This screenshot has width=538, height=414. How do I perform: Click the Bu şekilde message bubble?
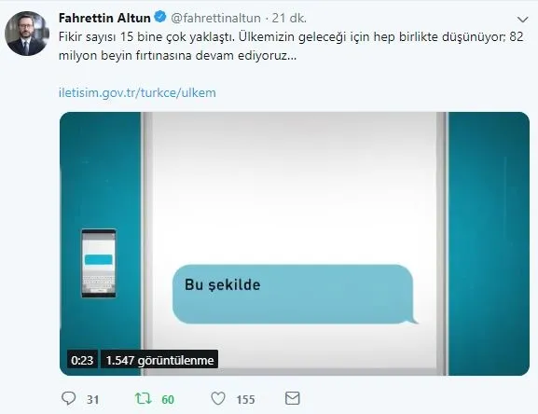click(x=294, y=294)
